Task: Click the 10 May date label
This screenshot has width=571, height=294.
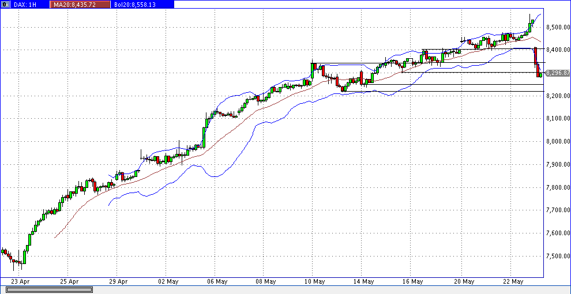Action: pyautogui.click(x=315, y=281)
